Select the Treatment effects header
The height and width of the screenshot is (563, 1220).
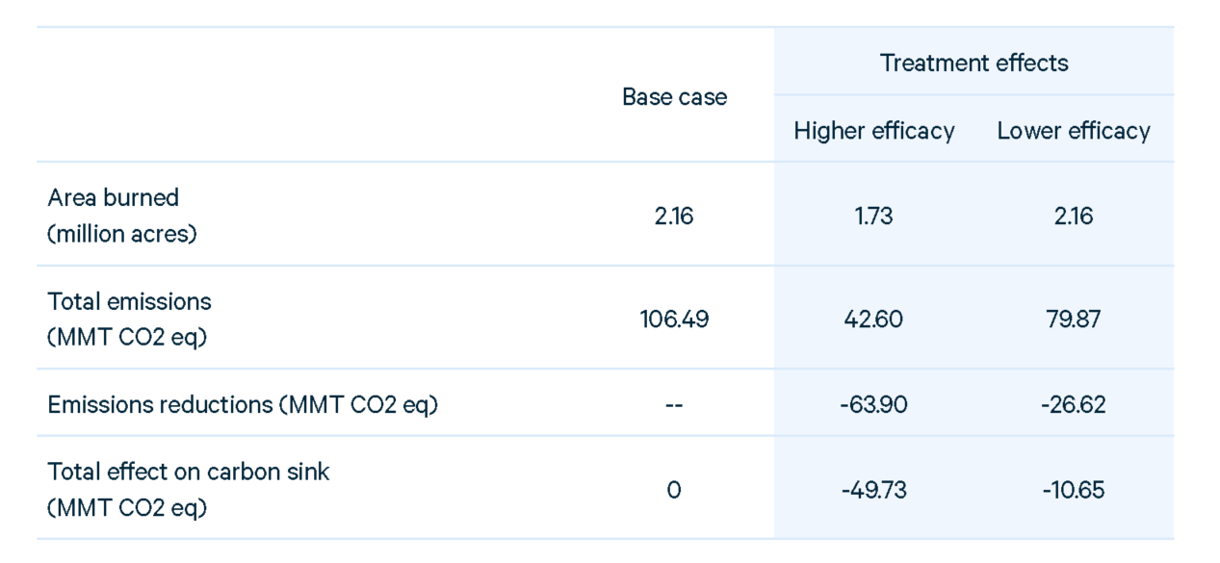click(x=973, y=64)
